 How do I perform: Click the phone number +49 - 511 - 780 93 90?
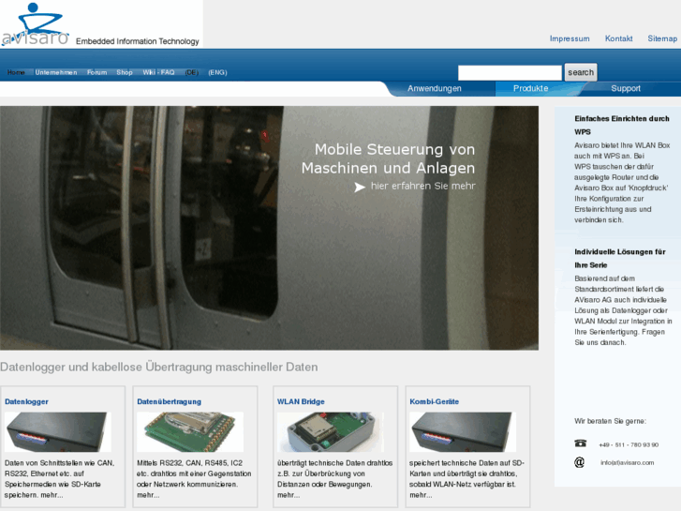[629, 444]
